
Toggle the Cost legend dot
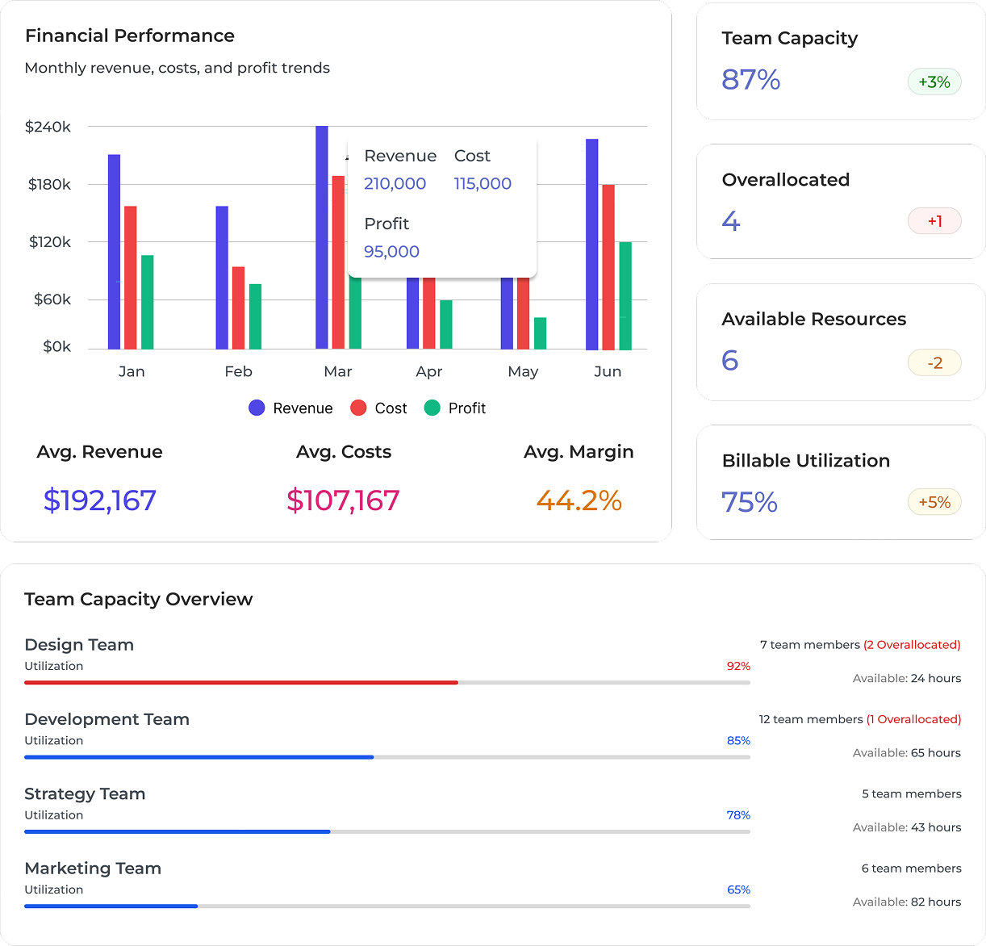(358, 408)
